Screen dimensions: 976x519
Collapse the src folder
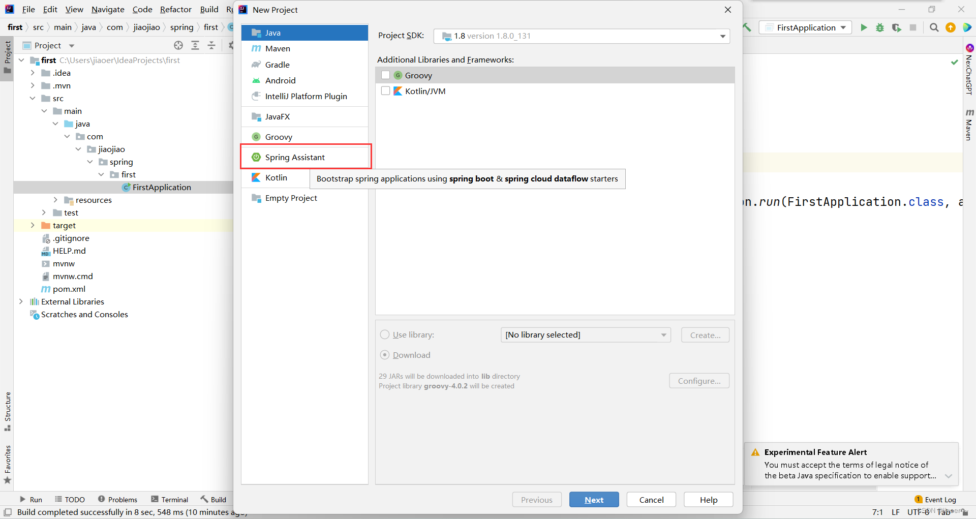point(33,98)
